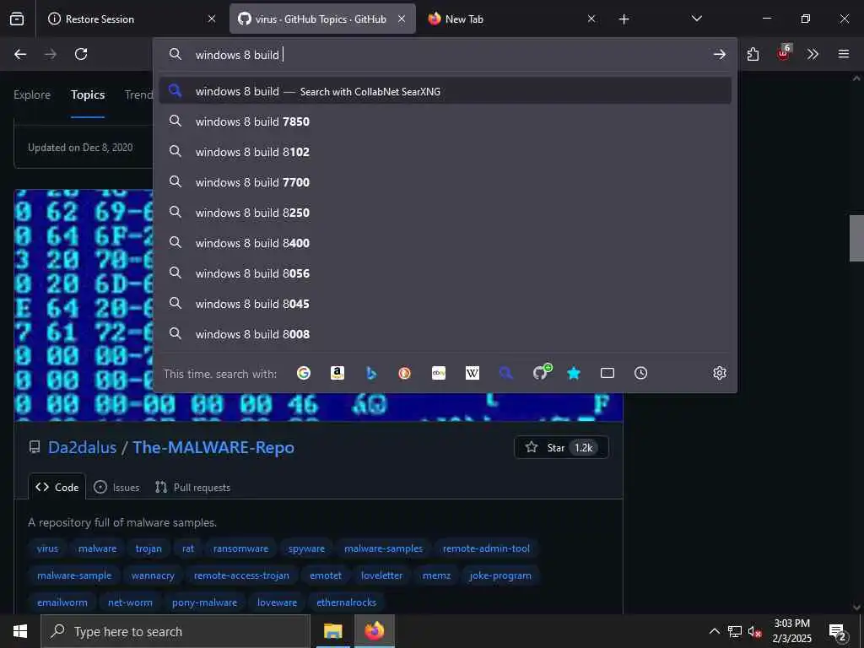Search this time with eBay
Viewport: 864px width, 648px height.
(x=439, y=373)
